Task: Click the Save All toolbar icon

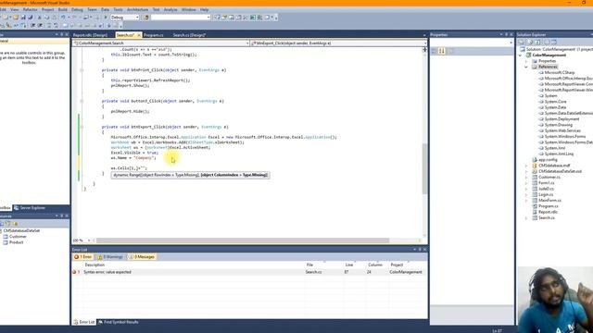Action: [x=31, y=18]
